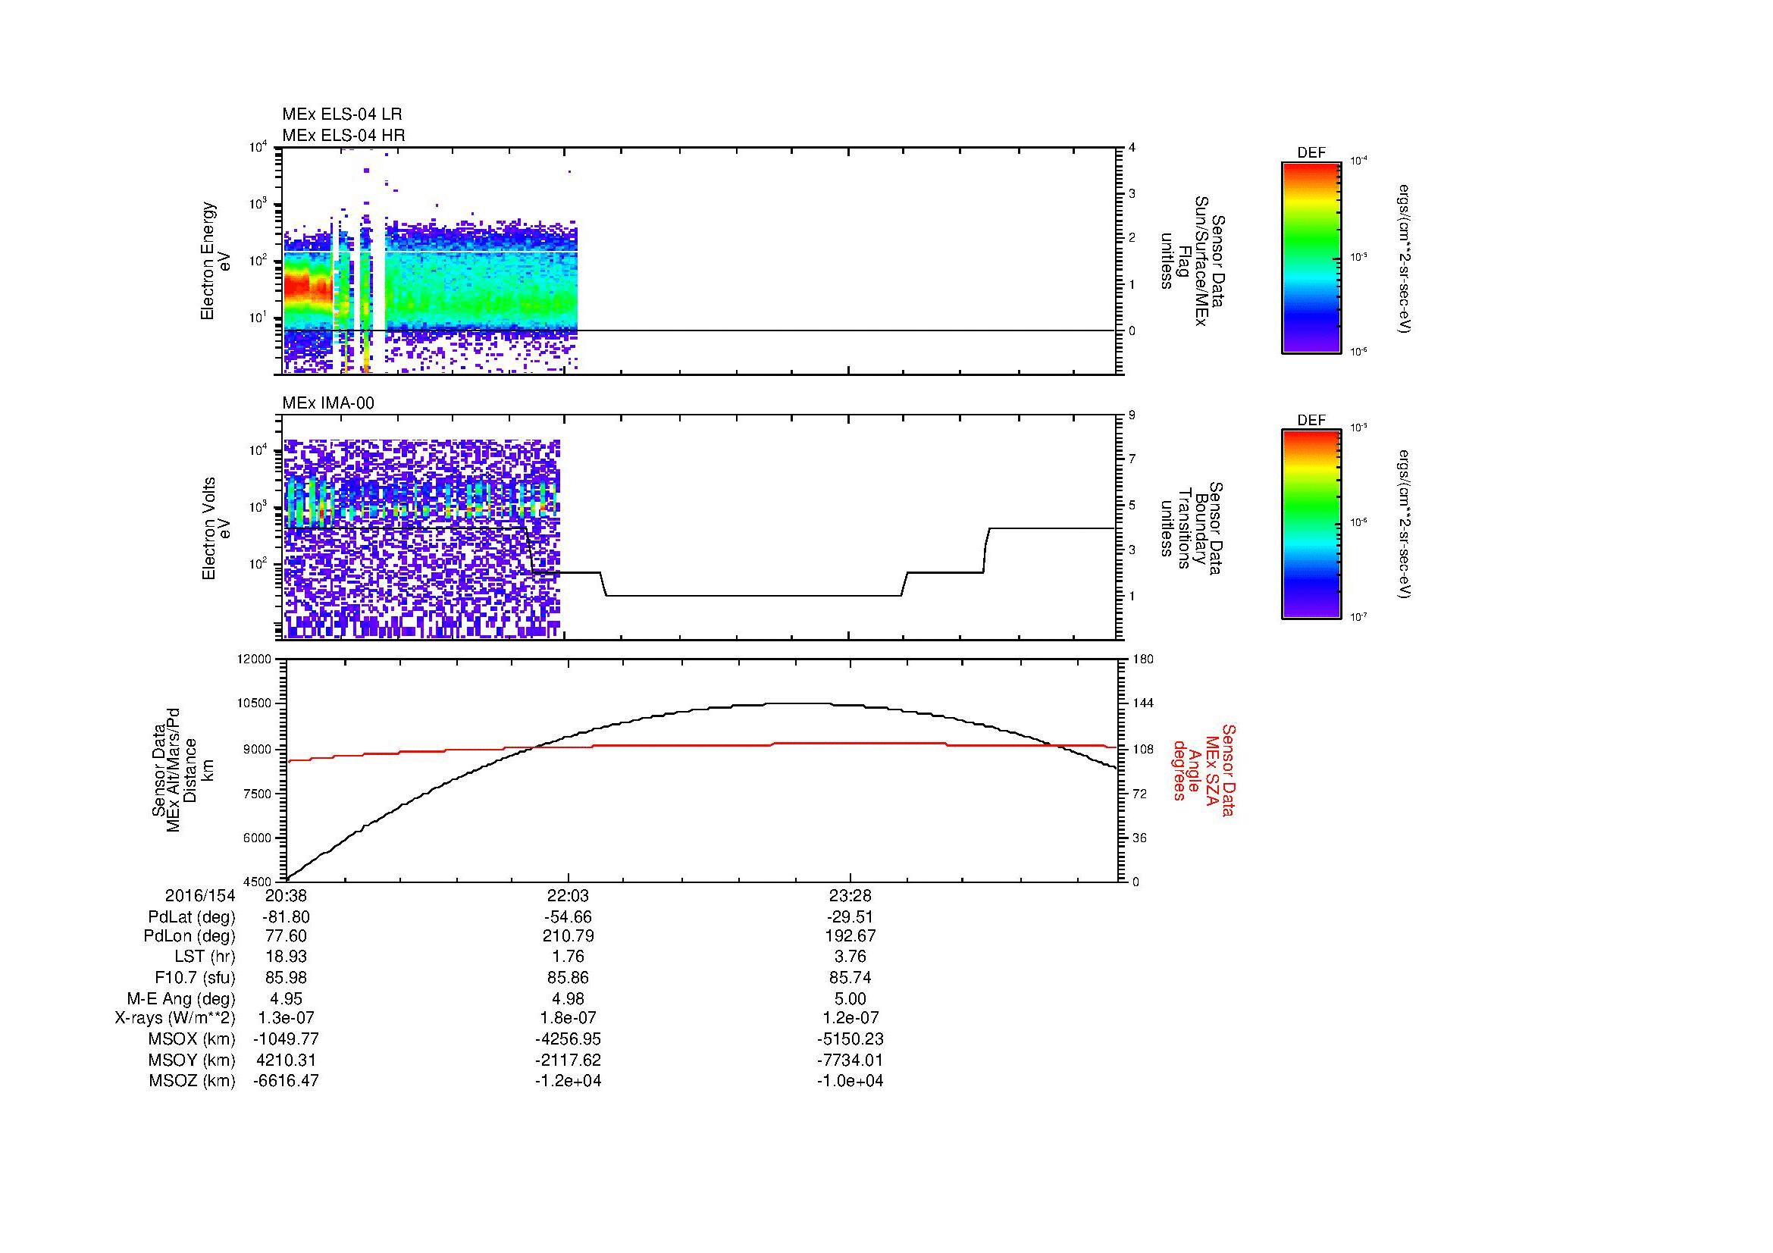Click the MSOZ value -1.2e+04
The width and height of the screenshot is (1773, 1253).
(x=569, y=1081)
